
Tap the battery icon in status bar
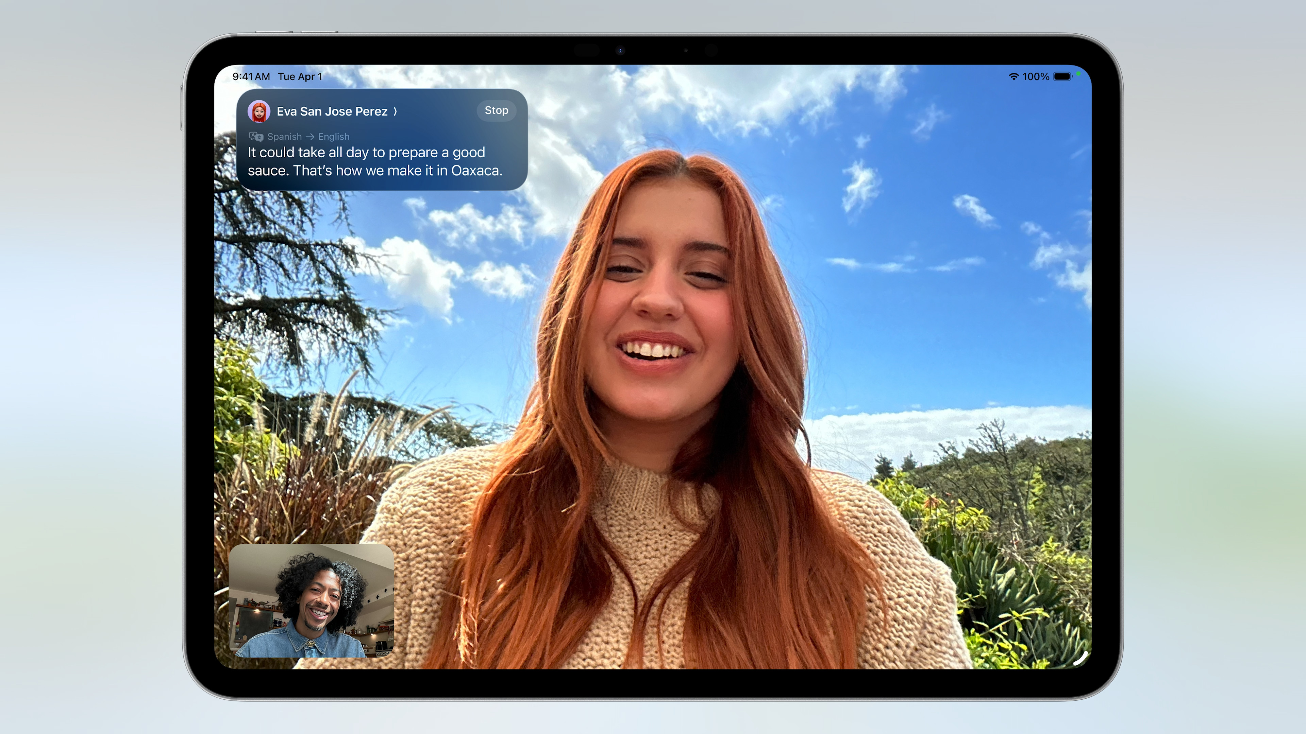[x=1062, y=76]
